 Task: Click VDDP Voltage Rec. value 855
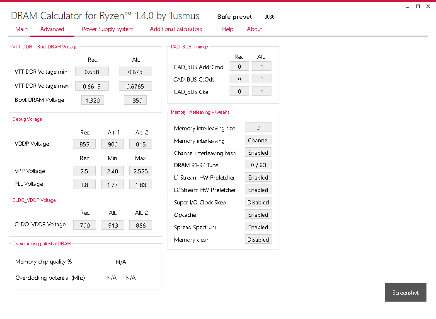[x=84, y=144]
